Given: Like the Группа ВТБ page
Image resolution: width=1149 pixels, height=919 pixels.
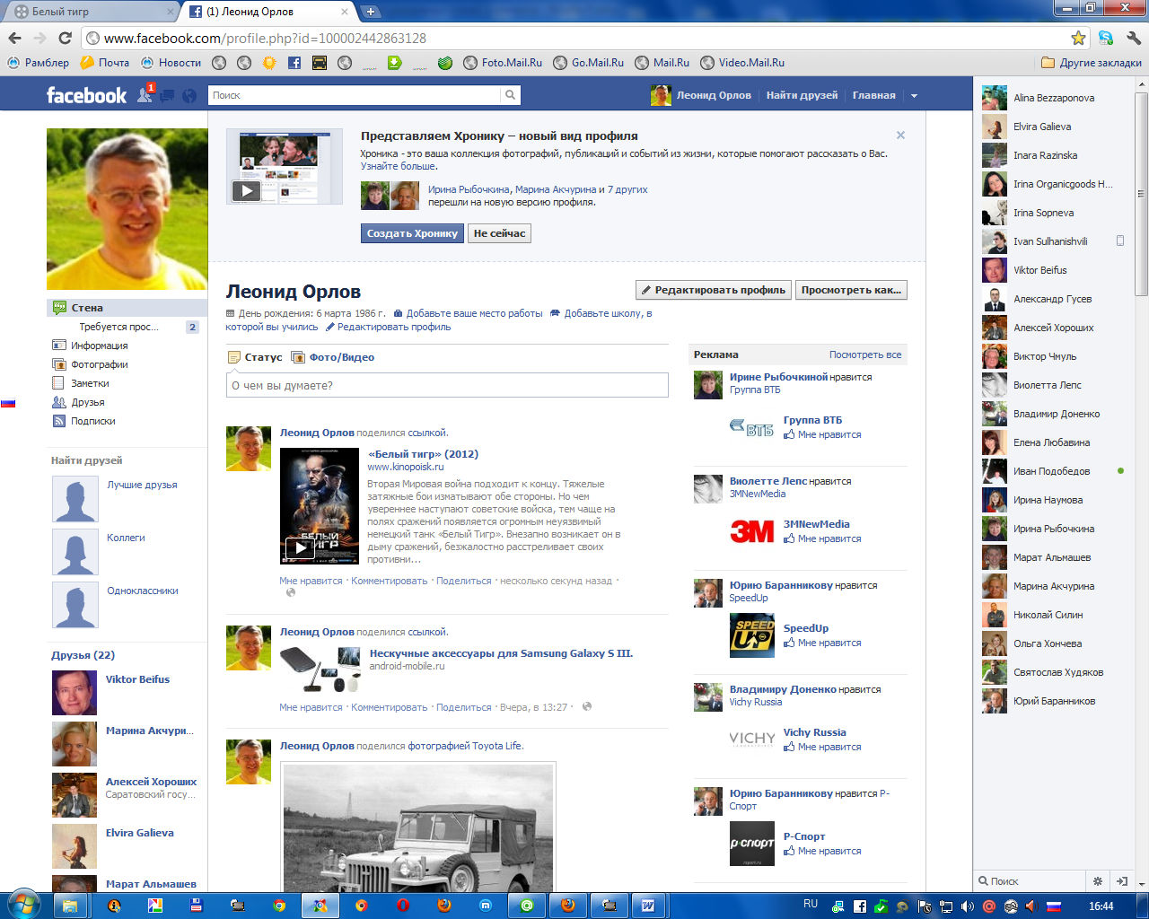Looking at the screenshot, I should (822, 434).
